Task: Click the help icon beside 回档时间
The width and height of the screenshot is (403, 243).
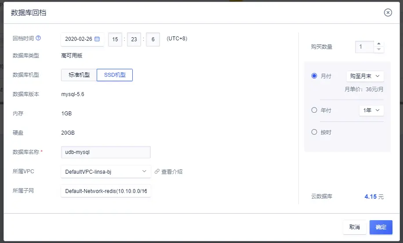Action: click(38, 38)
